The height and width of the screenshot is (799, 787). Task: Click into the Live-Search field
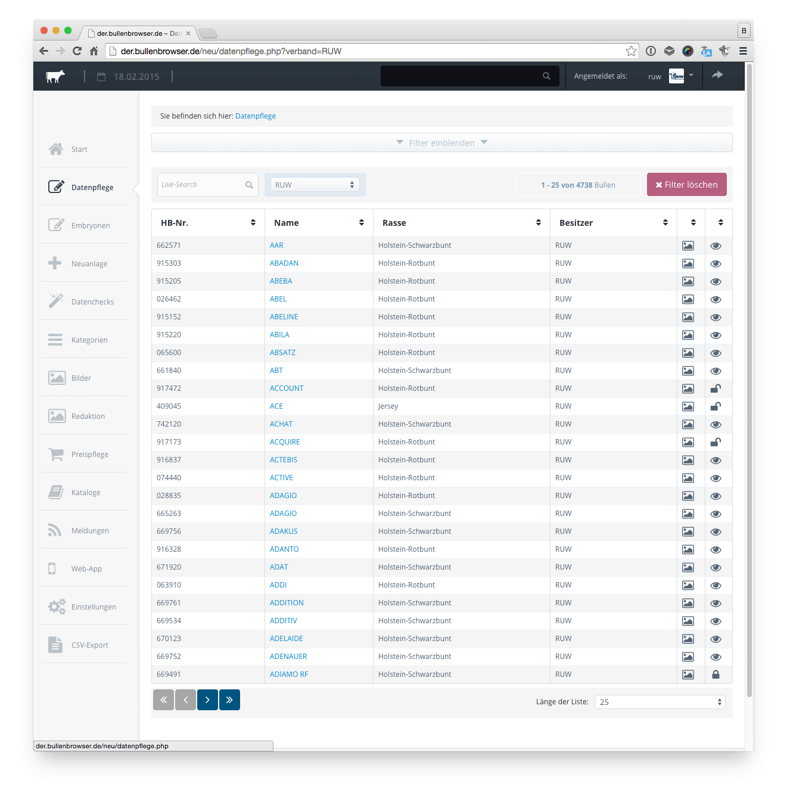click(x=201, y=185)
